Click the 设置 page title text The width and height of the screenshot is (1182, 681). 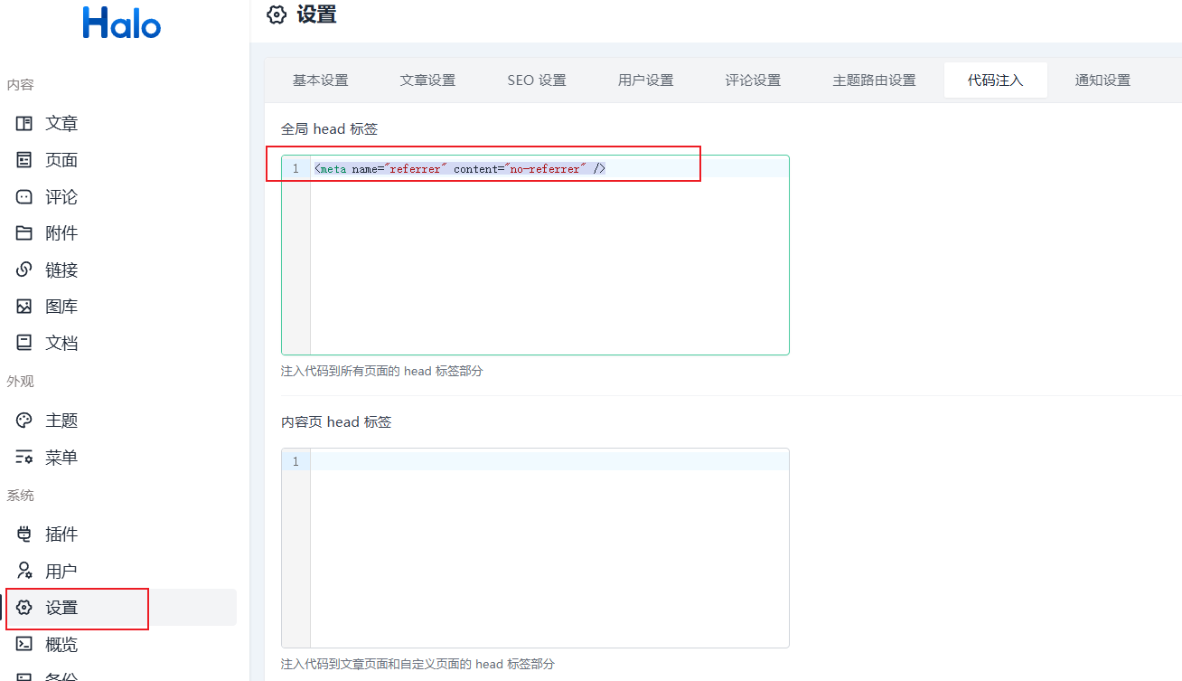(x=316, y=14)
